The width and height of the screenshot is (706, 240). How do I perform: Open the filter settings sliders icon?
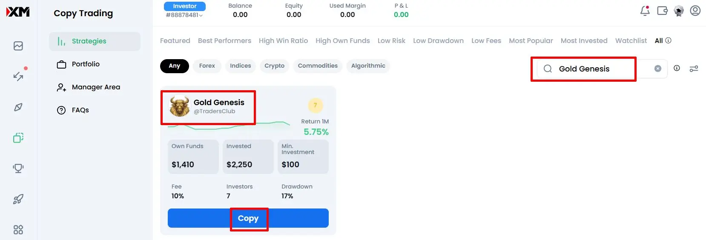coord(694,69)
